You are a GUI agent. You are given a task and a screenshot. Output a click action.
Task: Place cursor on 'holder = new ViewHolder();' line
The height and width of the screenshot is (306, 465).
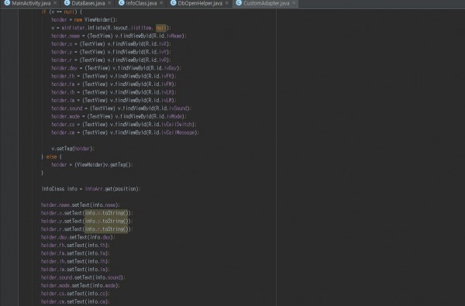pyautogui.click(x=84, y=20)
